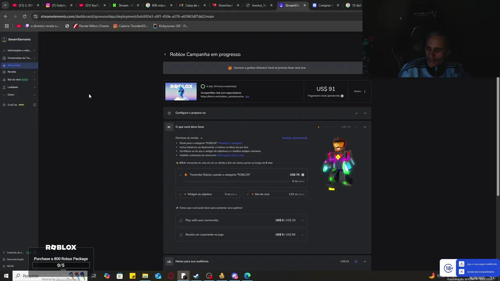Collapse Metas para sua audiência panel
This screenshot has width=500, height=281.
coord(365,261)
